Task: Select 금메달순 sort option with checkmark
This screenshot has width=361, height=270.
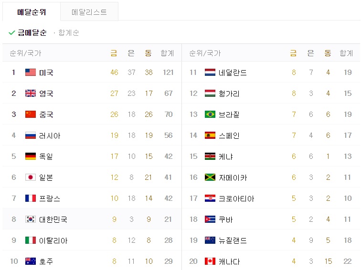Action: pyautogui.click(x=28, y=32)
